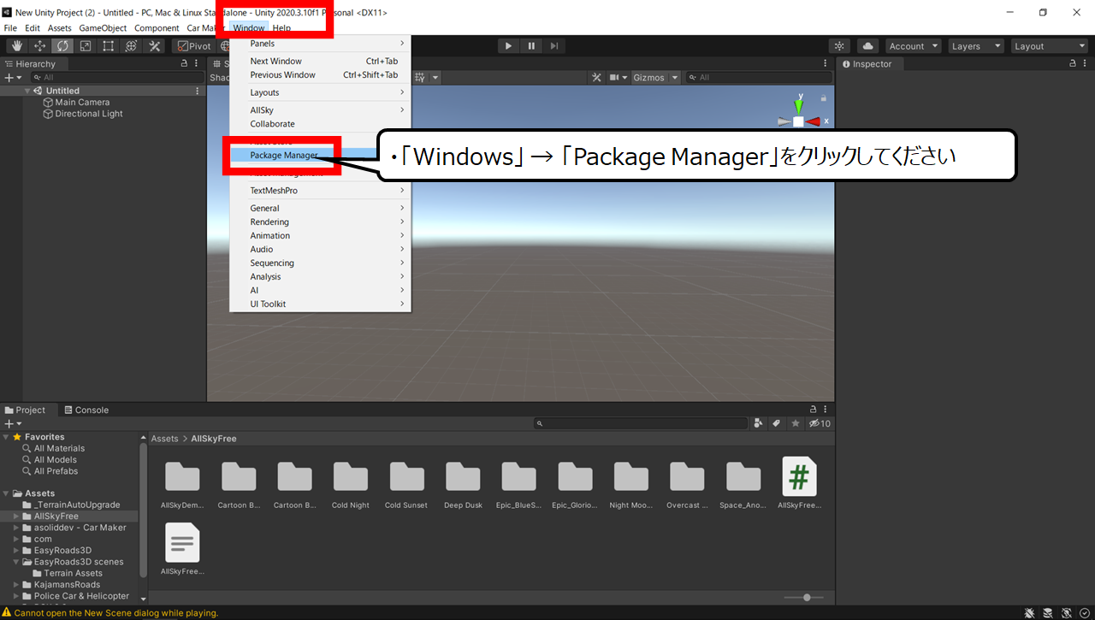The height and width of the screenshot is (620, 1095).
Task: Select the Scale tool in toolbar
Action: click(x=86, y=46)
